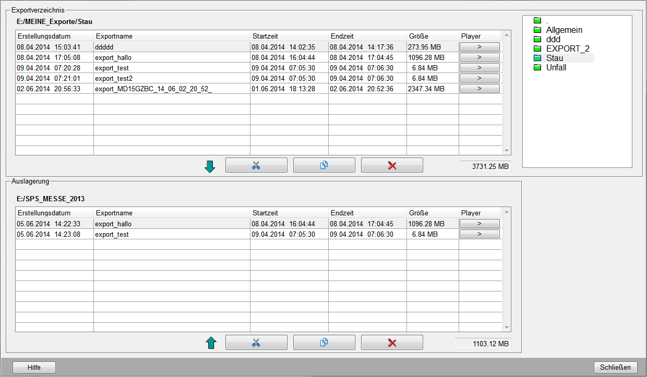Click the cut scissors button in Auslagerung section
647x377 pixels.
click(x=256, y=343)
